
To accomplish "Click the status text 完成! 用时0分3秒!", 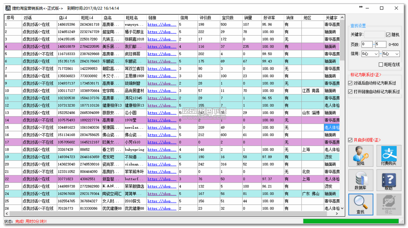I will [x=31, y=221].
